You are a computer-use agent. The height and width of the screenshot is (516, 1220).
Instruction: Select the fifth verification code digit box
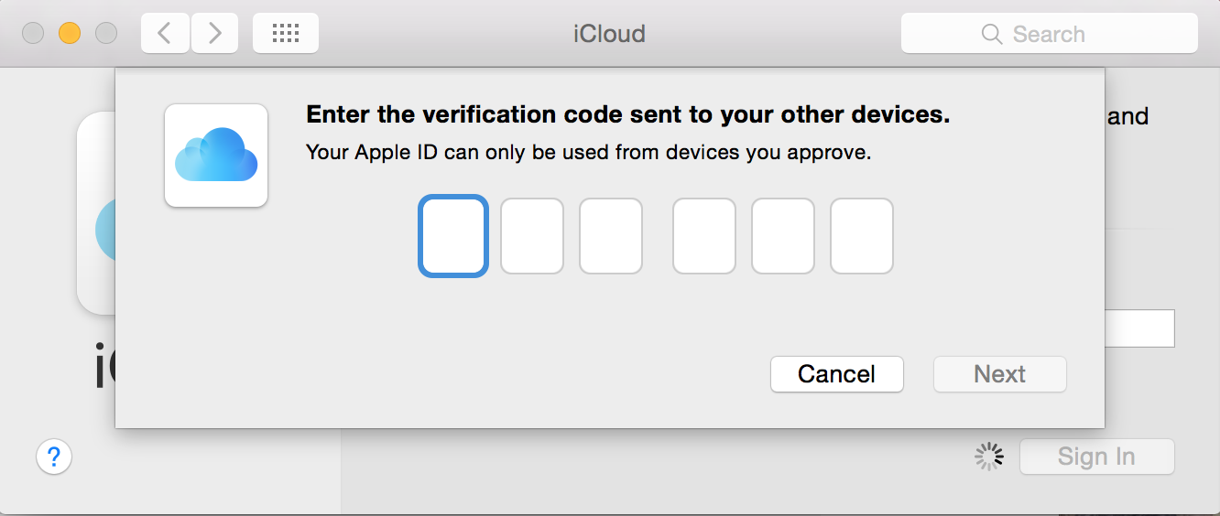(x=783, y=236)
